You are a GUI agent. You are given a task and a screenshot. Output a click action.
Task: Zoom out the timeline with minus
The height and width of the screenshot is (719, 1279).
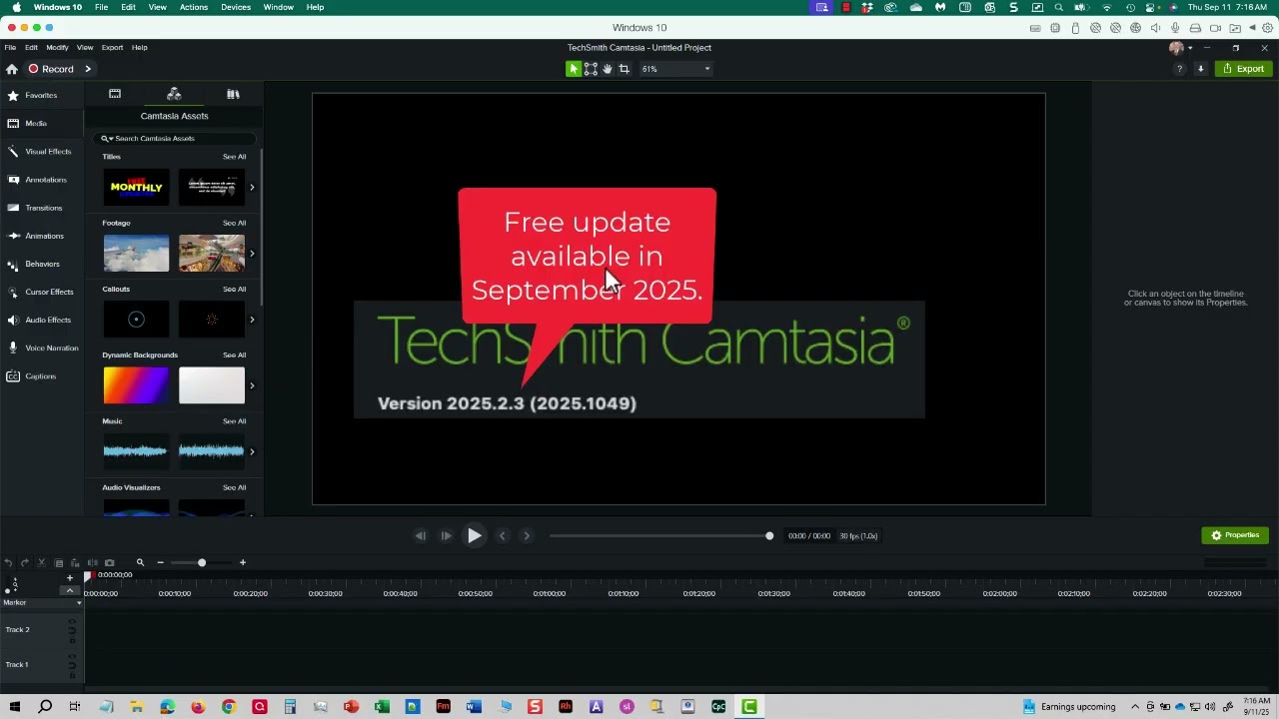160,563
